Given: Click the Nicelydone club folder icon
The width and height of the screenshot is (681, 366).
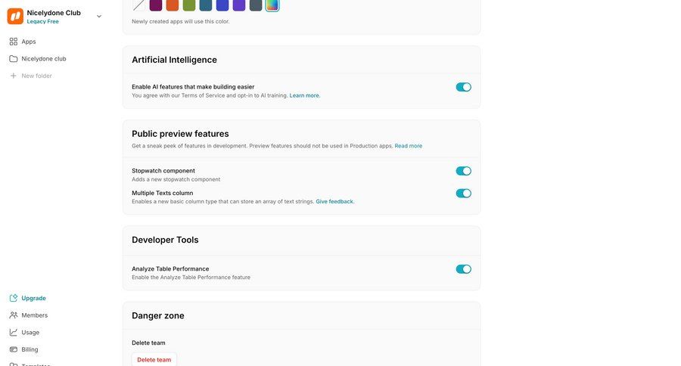Looking at the screenshot, I should (14, 59).
